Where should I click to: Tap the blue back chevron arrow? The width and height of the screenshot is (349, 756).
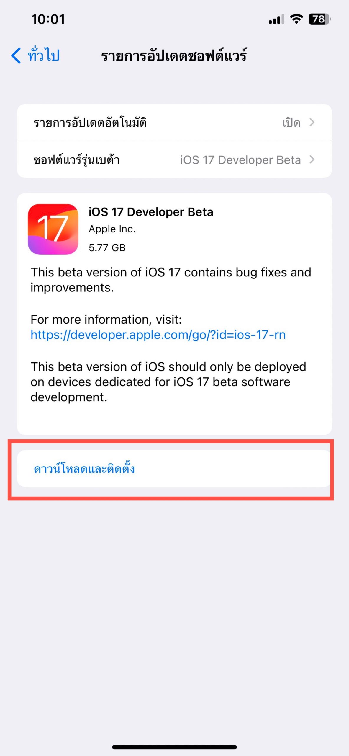pos(16,56)
